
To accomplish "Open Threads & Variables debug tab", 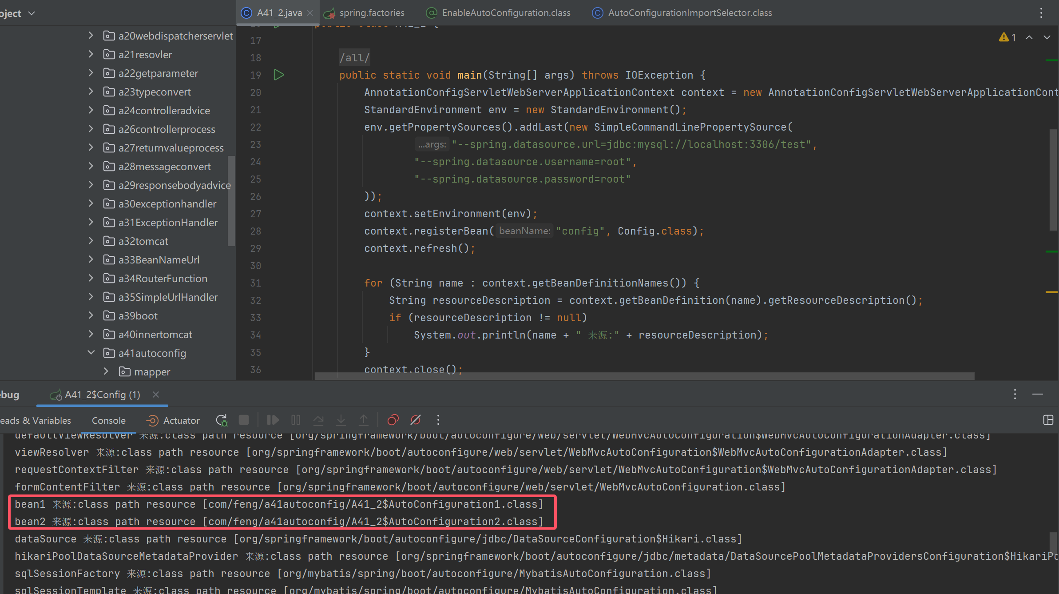I will point(36,420).
